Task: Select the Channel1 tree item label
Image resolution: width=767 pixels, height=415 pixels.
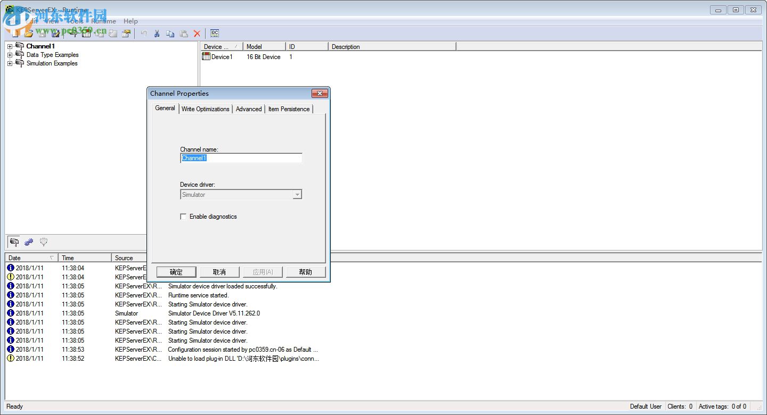Action: coord(40,46)
